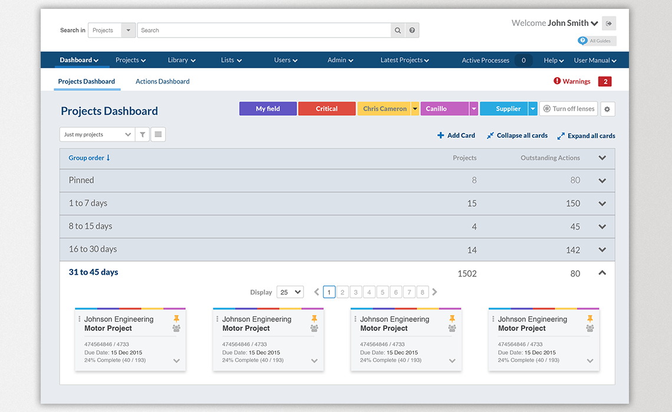Click the search magnifier icon
Image resolution: width=672 pixels, height=412 pixels.
tap(398, 31)
